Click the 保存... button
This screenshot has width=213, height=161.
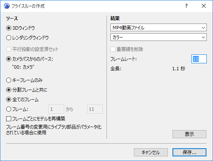click(189, 152)
